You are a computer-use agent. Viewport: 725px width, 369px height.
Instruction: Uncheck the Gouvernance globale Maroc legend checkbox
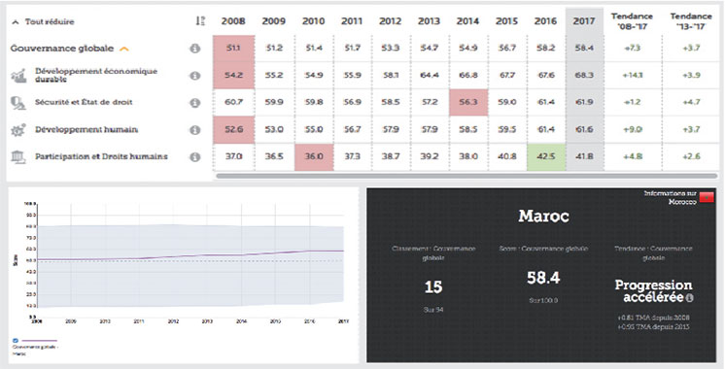pyautogui.click(x=16, y=341)
